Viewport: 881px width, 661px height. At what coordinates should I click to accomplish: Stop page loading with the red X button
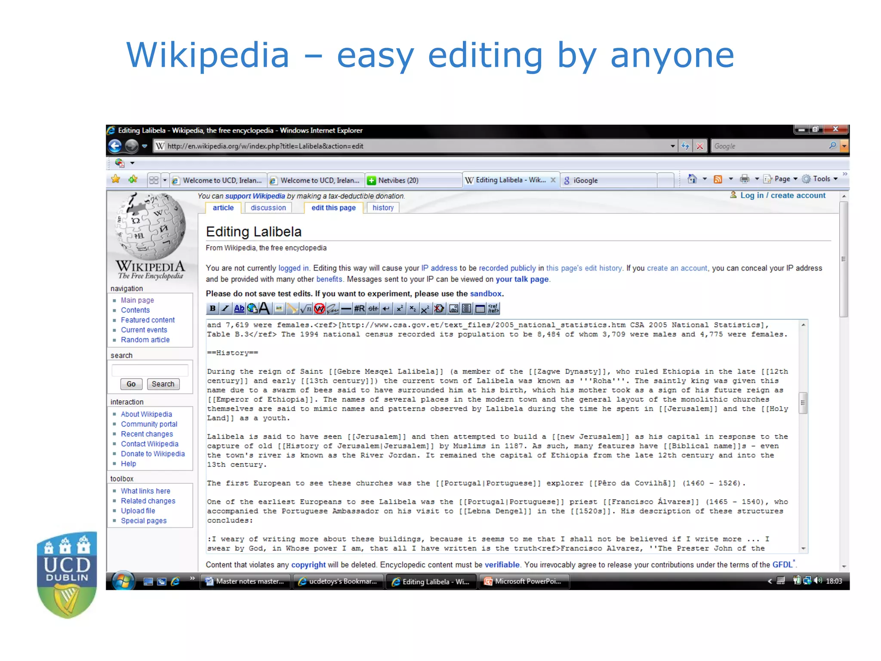click(700, 146)
